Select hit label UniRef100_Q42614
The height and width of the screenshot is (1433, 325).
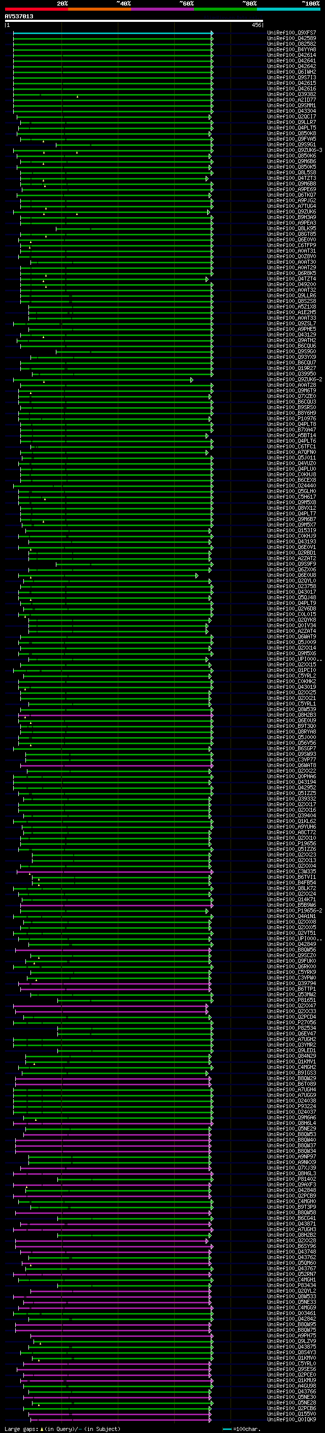(291, 55)
